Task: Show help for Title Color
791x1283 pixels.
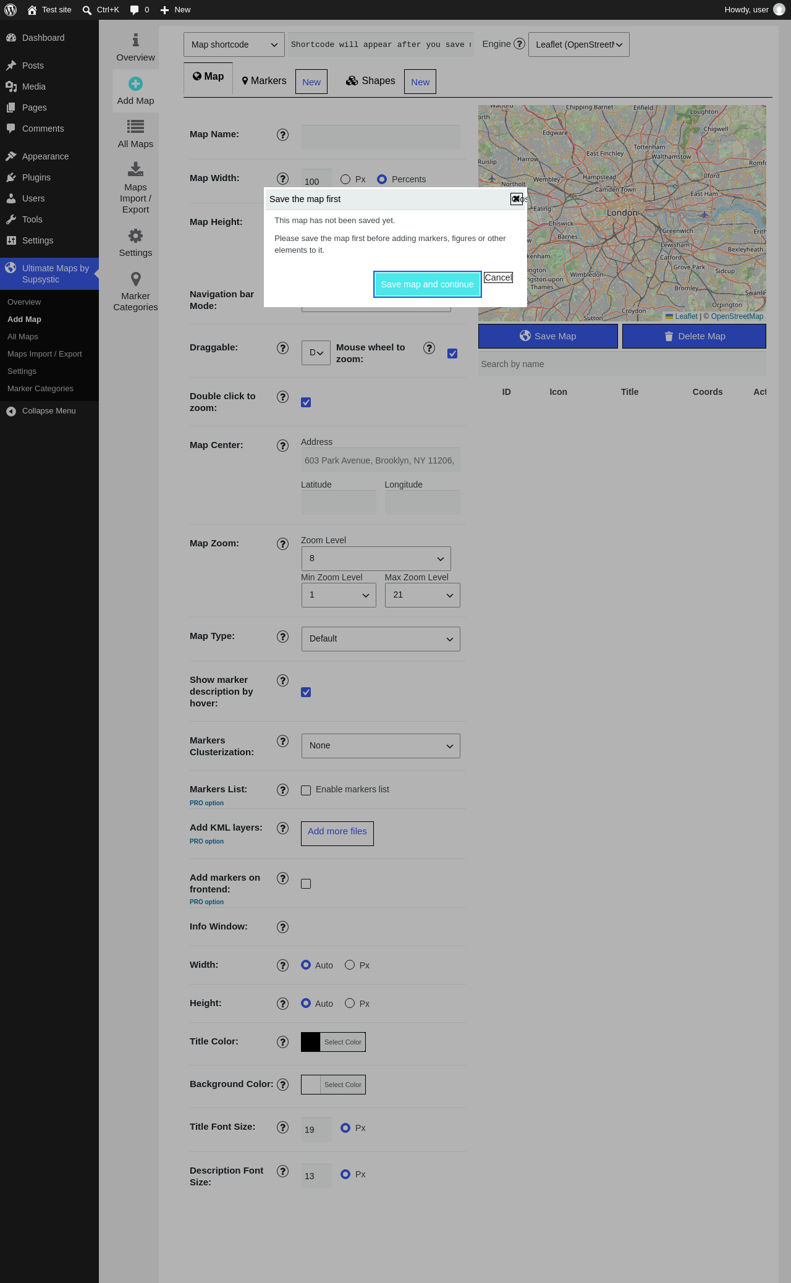Action: tap(283, 1042)
